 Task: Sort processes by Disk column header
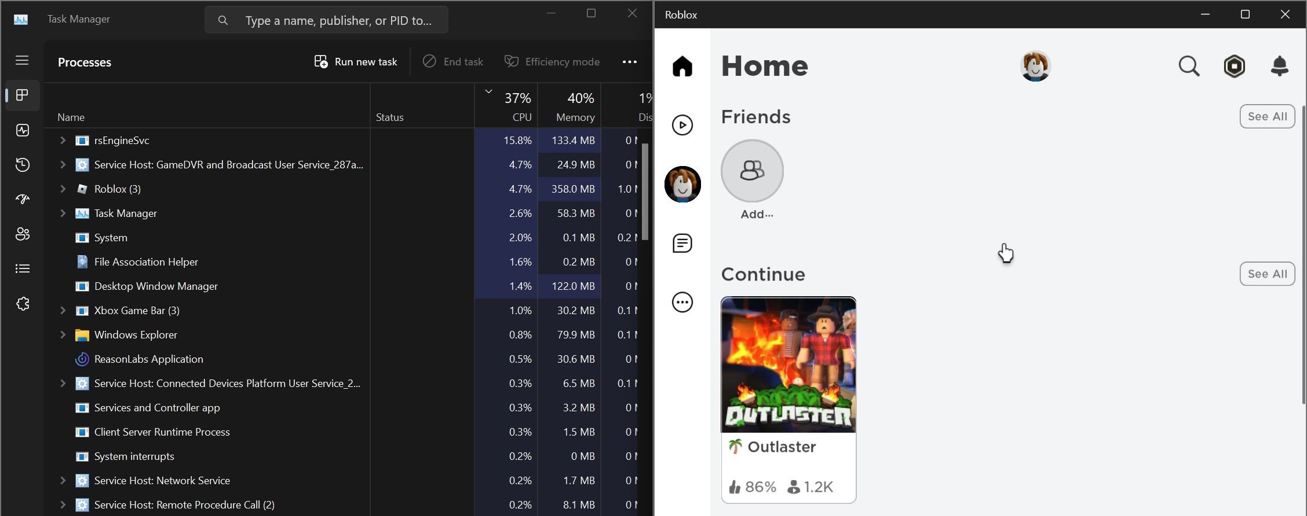click(x=627, y=106)
